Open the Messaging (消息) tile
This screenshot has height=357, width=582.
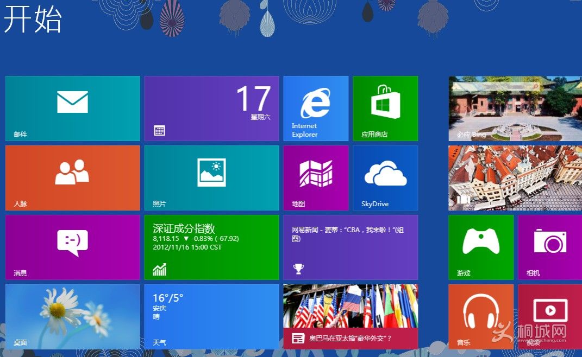click(x=72, y=247)
